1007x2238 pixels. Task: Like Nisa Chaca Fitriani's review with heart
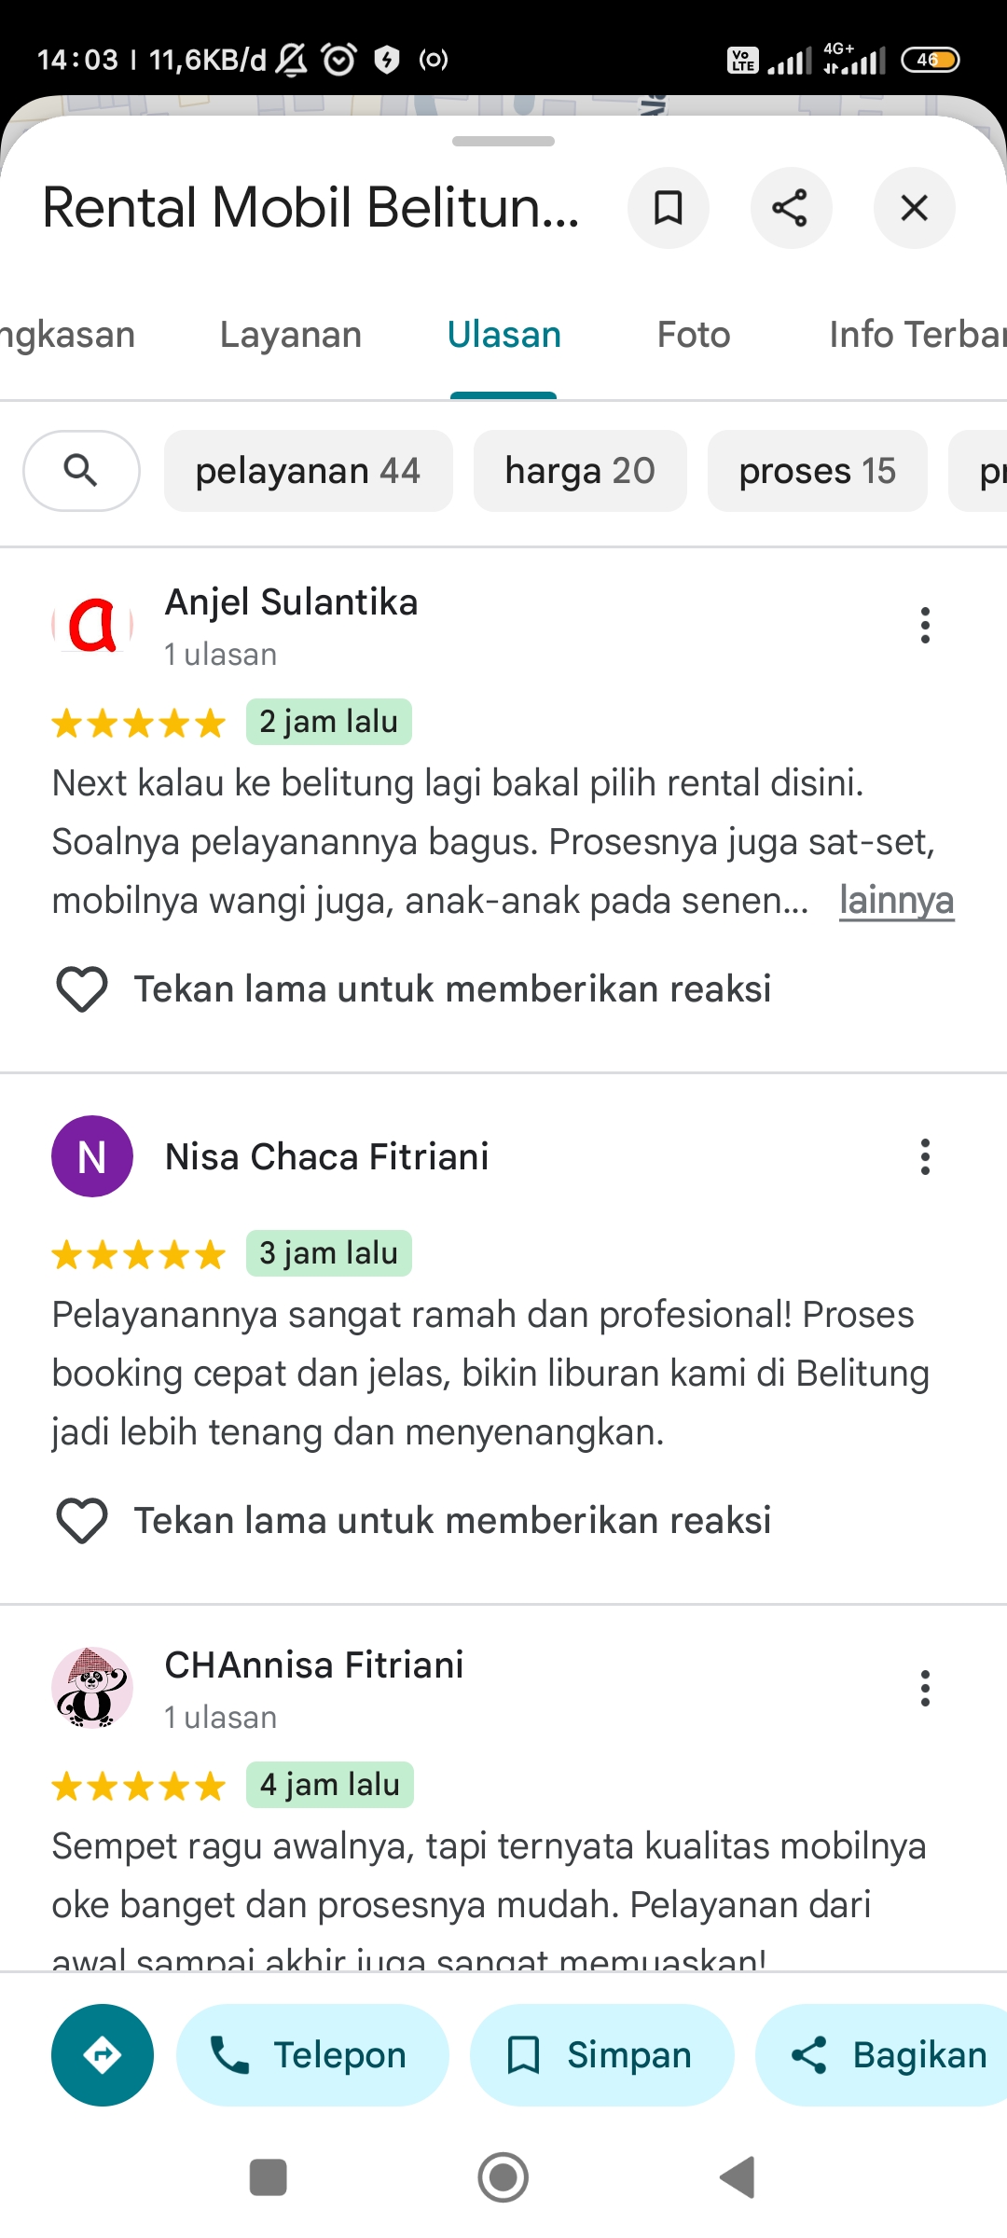[82, 1521]
